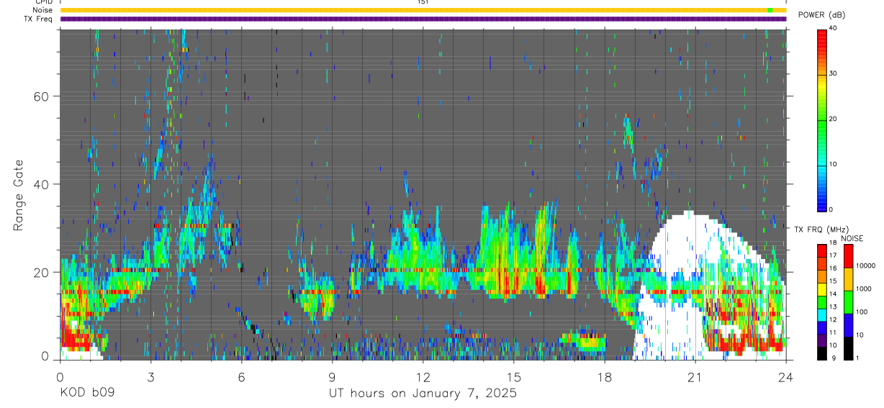Select the 20 dB tick on power scale
Viewport: 884px width, 408px height.
834,119
